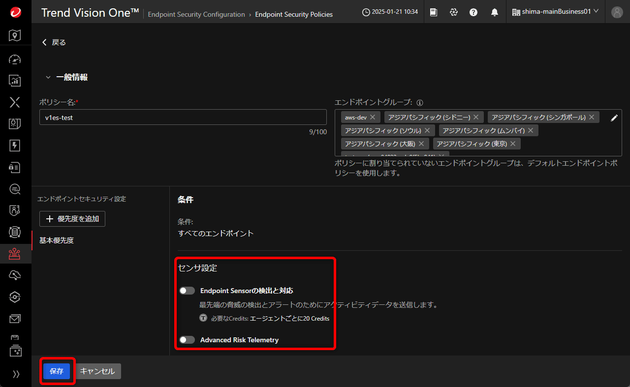Select the highlighted red Endpoint Security icon
The image size is (630, 387).
[x=15, y=254]
